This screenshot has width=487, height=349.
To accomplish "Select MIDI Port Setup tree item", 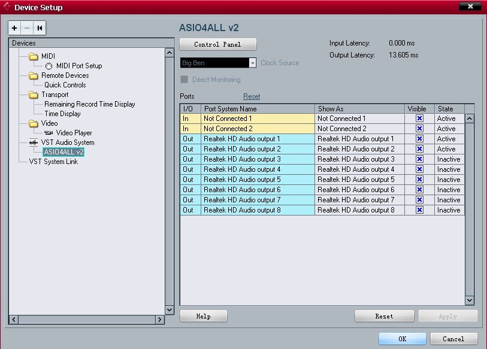I will click(79, 66).
